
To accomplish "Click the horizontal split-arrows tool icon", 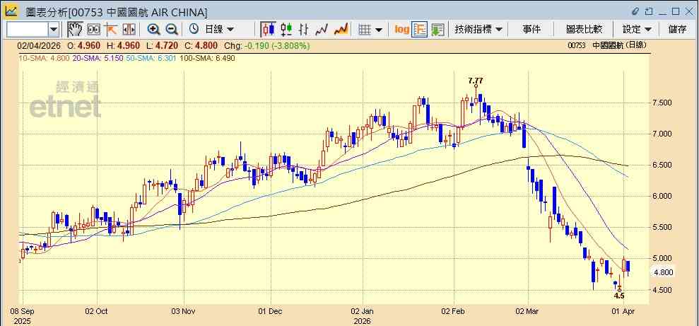I will (129, 30).
